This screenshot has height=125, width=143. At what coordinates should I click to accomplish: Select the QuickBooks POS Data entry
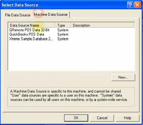point(27,34)
